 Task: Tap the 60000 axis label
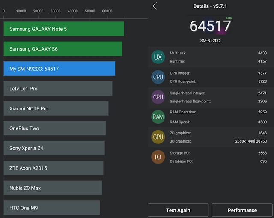click(x=107, y=11)
